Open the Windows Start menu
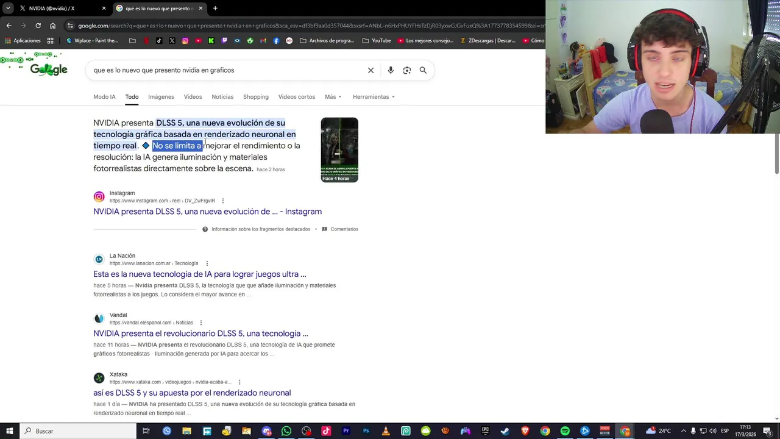Image resolution: width=780 pixels, height=439 pixels. tap(10, 431)
